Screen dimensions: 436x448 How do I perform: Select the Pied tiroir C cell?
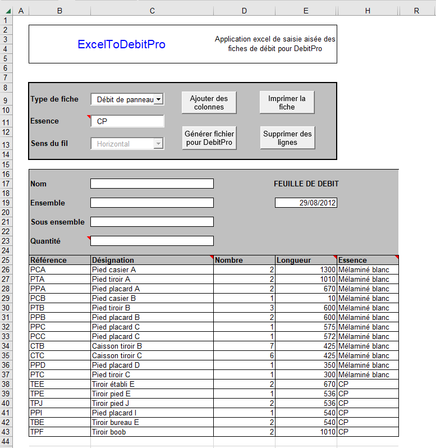(152, 374)
